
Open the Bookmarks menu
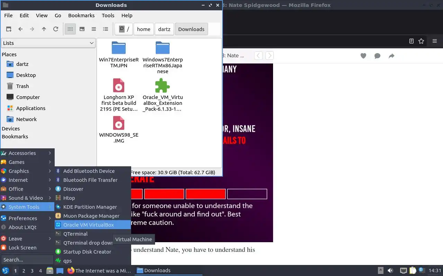coord(81,16)
